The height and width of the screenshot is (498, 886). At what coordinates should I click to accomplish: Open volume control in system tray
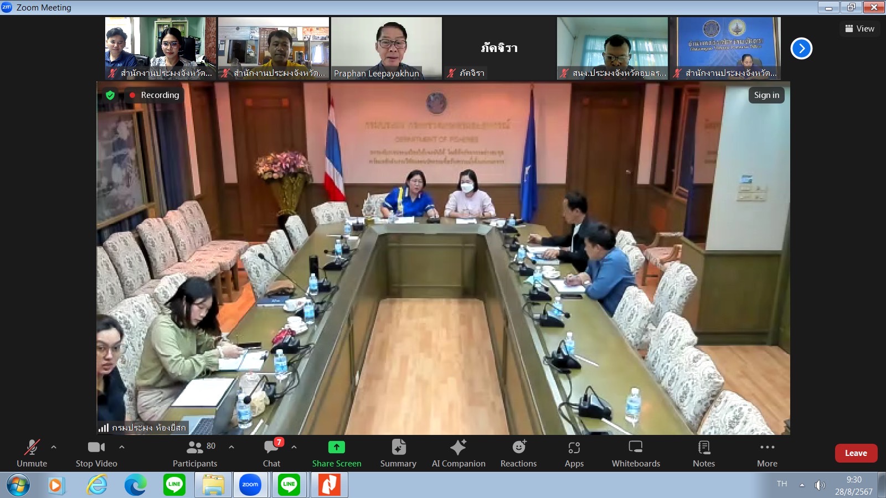[820, 485]
